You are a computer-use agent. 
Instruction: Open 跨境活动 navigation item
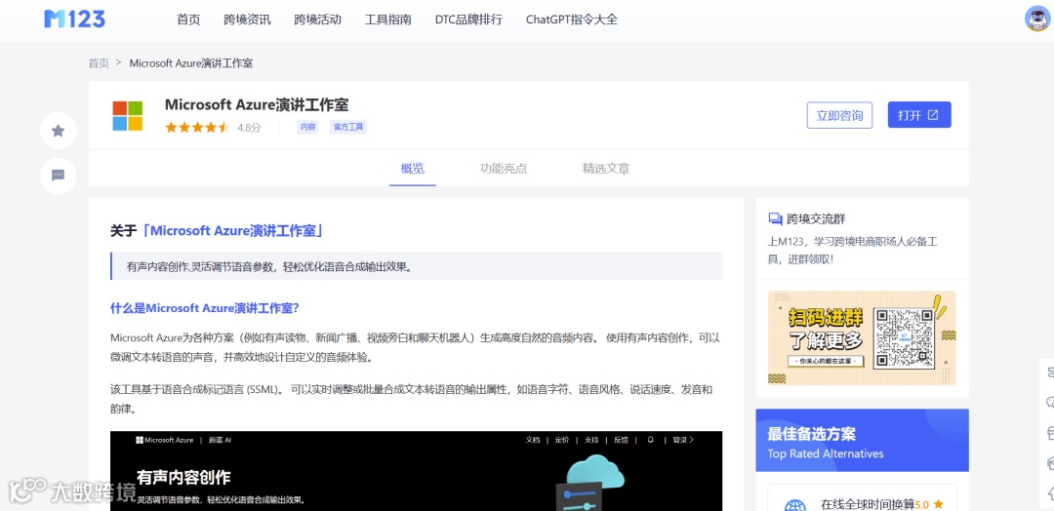(x=317, y=20)
